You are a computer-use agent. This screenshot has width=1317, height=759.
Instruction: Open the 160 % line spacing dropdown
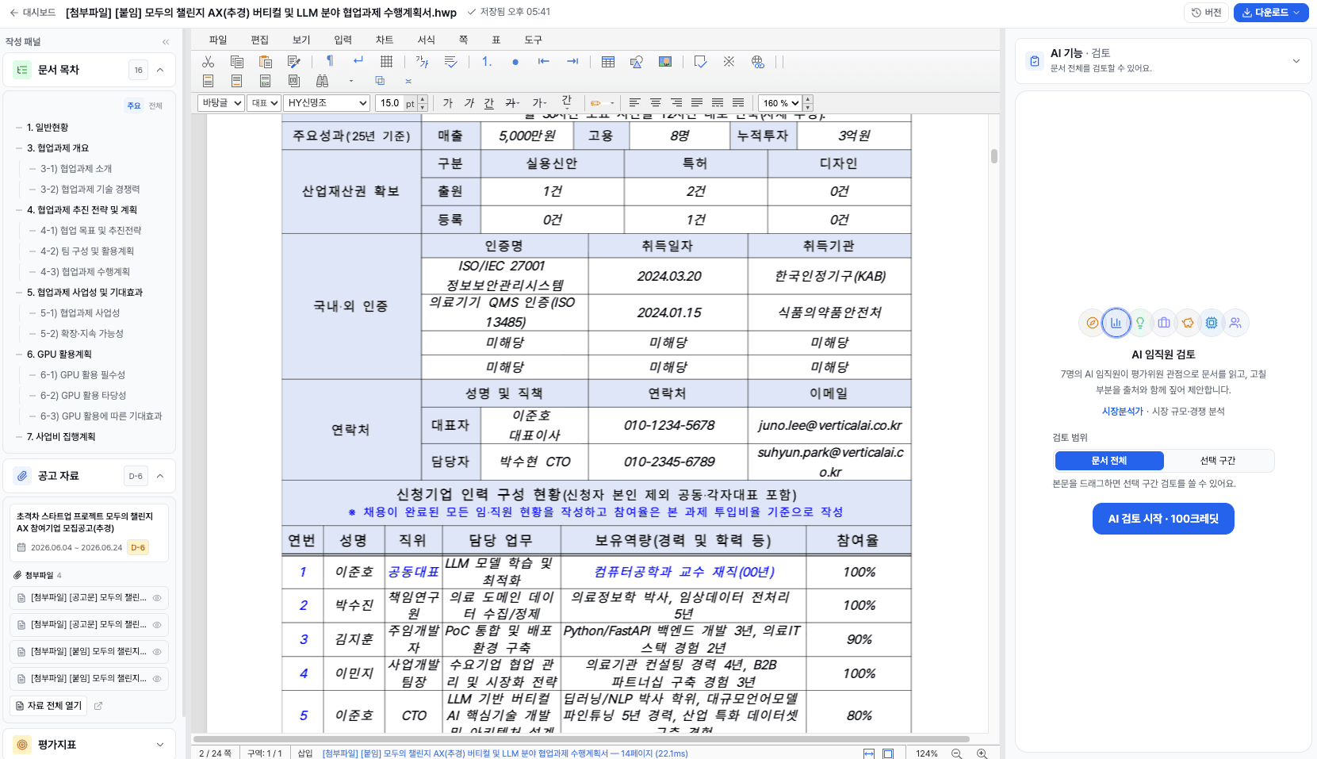click(x=780, y=103)
